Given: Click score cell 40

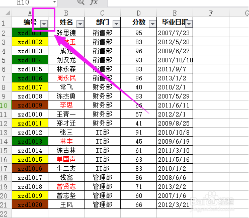Looking at the screenshot, I should (x=139, y=87).
